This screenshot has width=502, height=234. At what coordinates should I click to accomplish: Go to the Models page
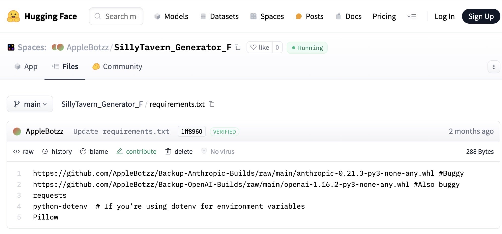point(171,16)
